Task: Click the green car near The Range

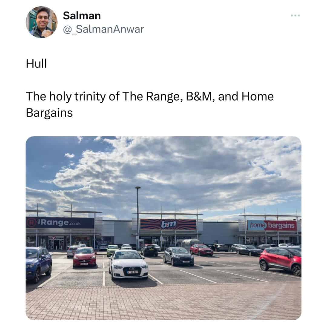Action: [112, 250]
